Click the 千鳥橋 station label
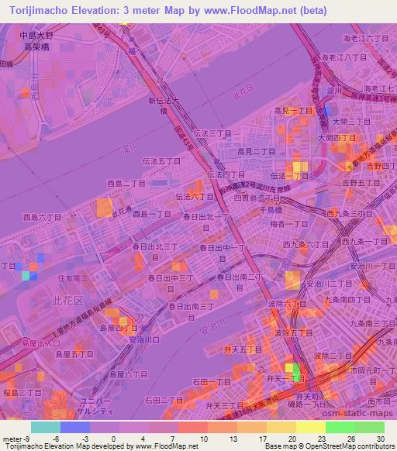Viewport: 397px width, 451px height. pyautogui.click(x=271, y=210)
